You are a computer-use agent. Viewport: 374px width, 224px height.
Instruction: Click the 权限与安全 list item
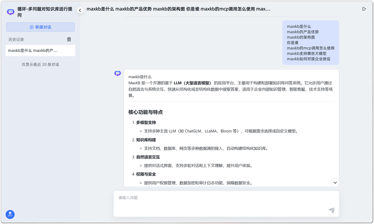pos(146,174)
